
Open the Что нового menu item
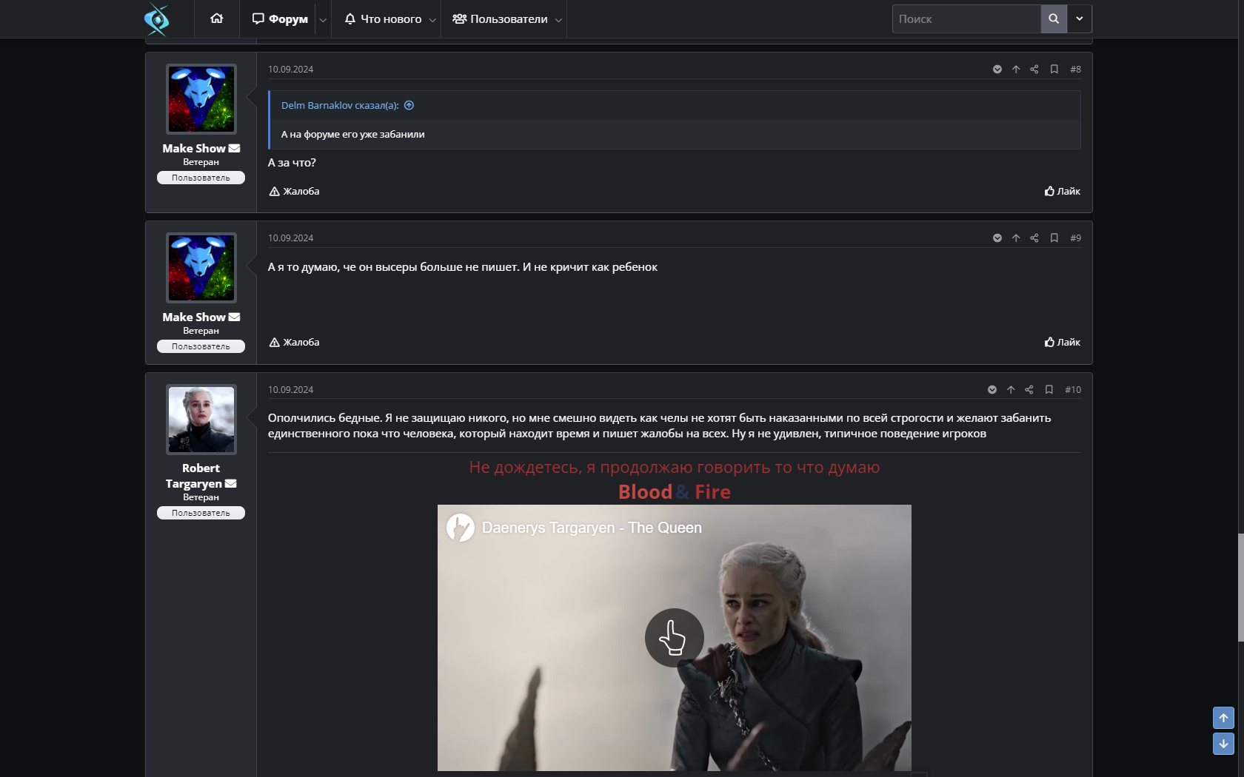[x=384, y=19]
